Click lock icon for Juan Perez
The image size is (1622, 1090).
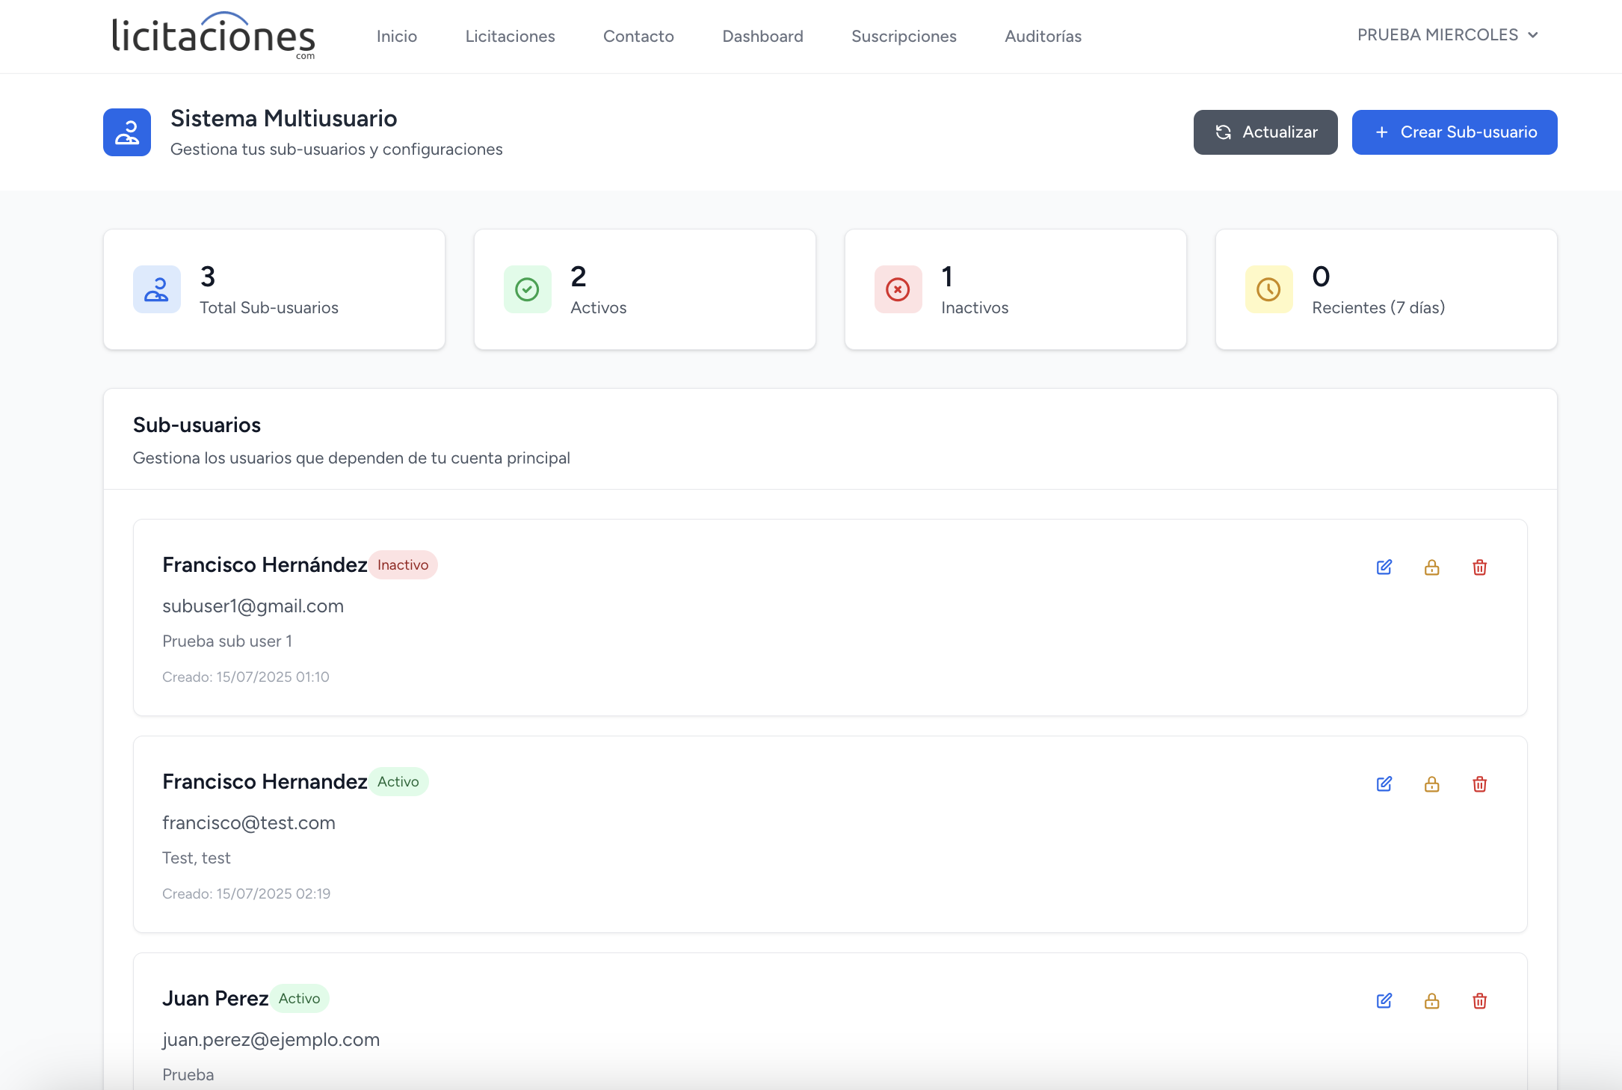tap(1432, 1001)
